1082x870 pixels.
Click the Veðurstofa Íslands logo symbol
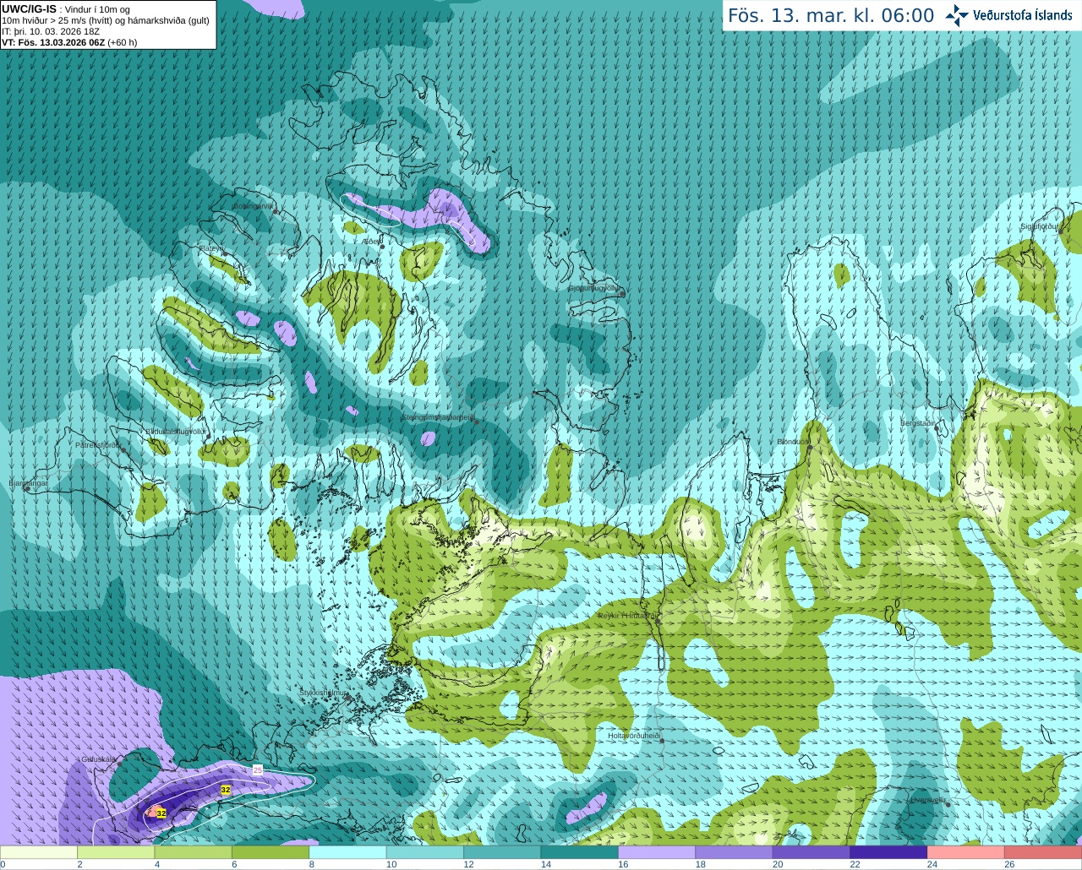point(956,15)
